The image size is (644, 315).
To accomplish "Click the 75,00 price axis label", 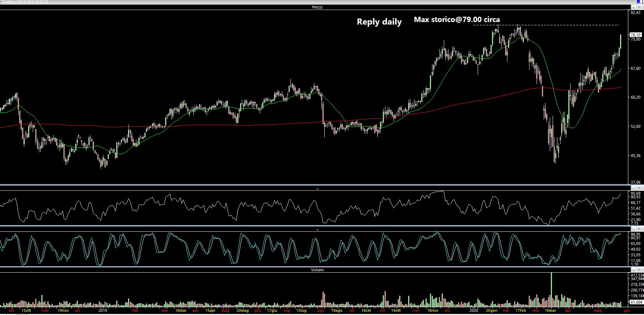I will [635, 39].
